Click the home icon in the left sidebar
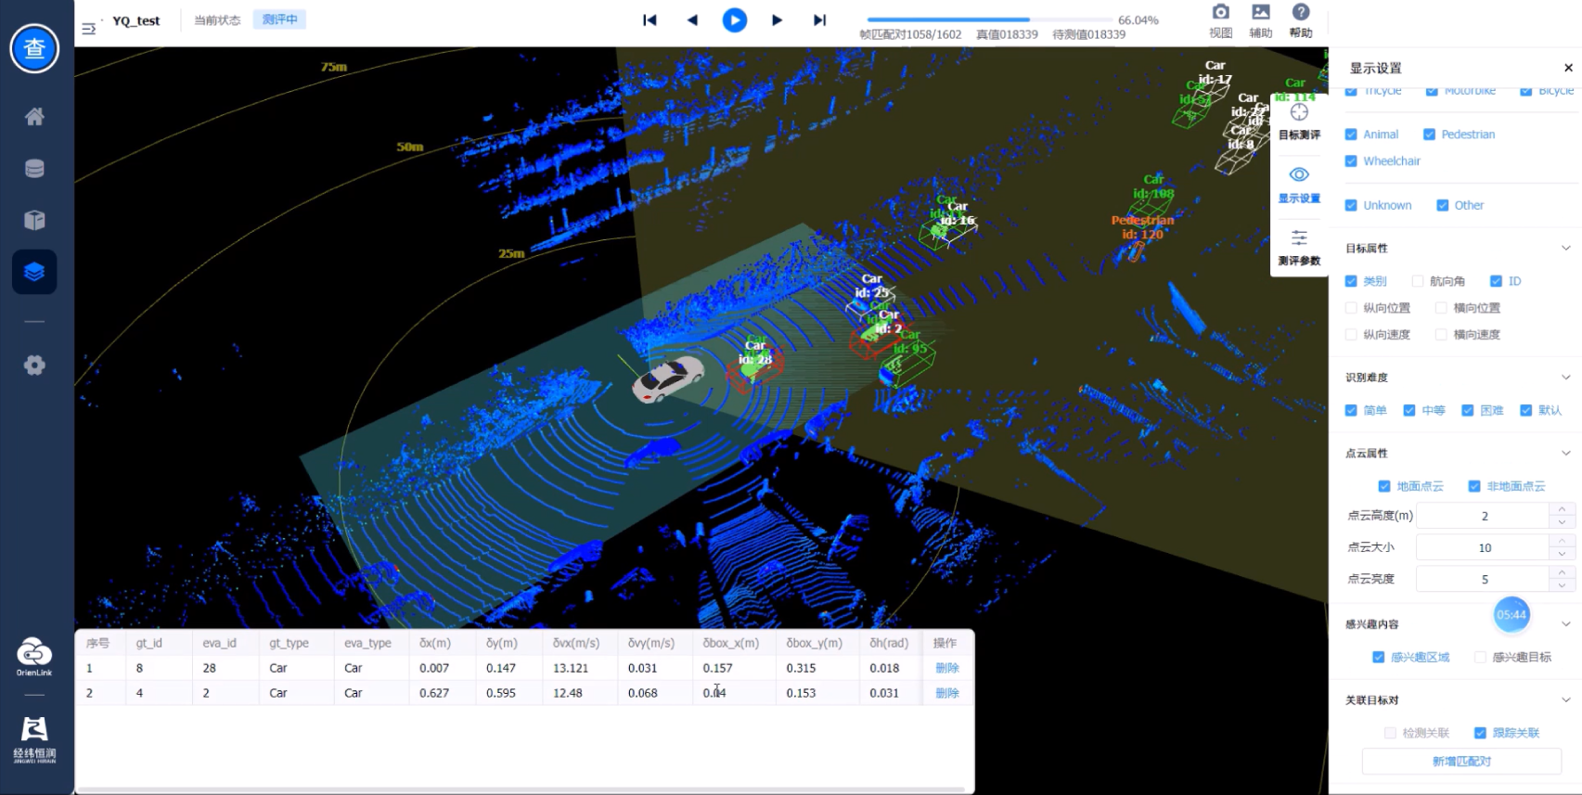 [x=34, y=117]
